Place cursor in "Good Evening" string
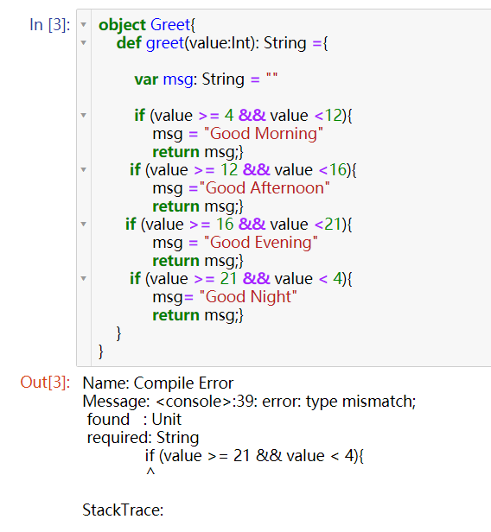The width and height of the screenshot is (491, 532). point(261,243)
